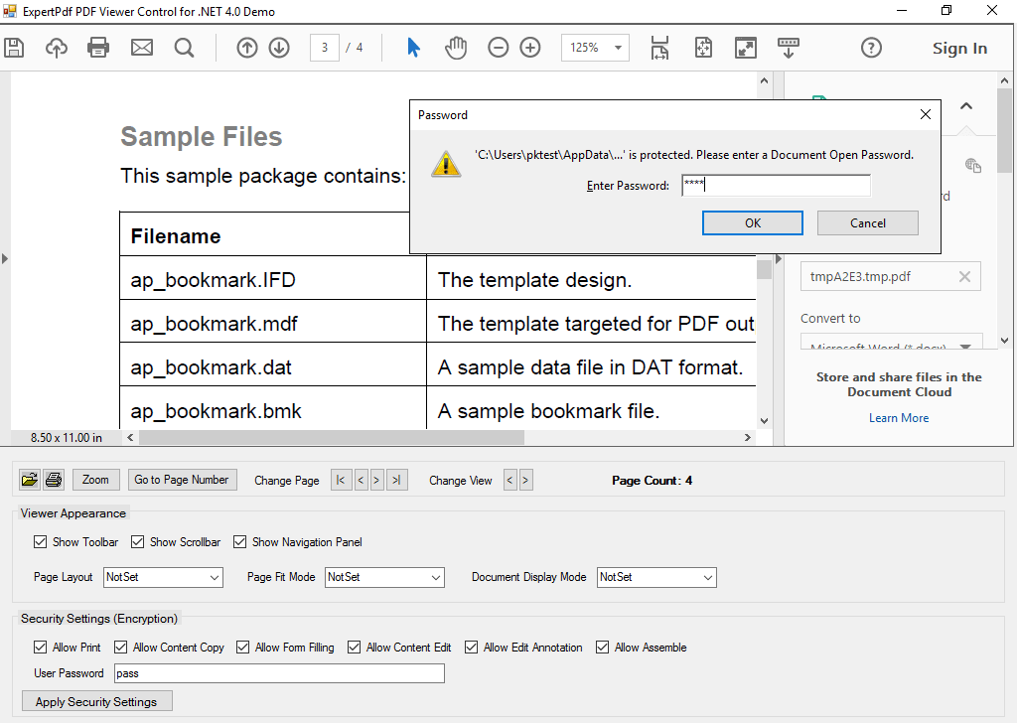1017x723 pixels.
Task: Click the Enter Password input field
Action: pyautogui.click(x=776, y=185)
